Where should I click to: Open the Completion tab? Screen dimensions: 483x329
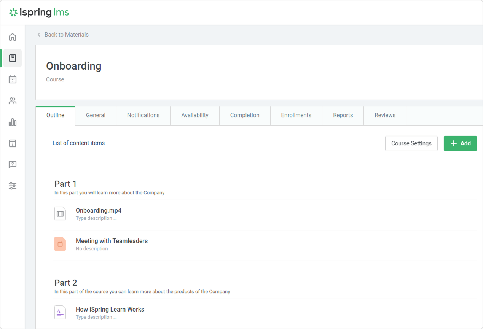[245, 115]
